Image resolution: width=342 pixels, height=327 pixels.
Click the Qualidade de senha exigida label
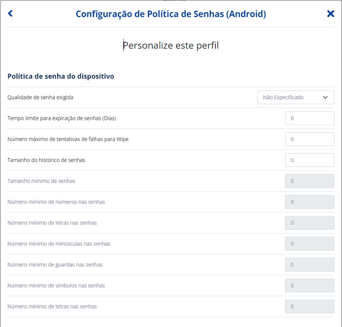(40, 97)
